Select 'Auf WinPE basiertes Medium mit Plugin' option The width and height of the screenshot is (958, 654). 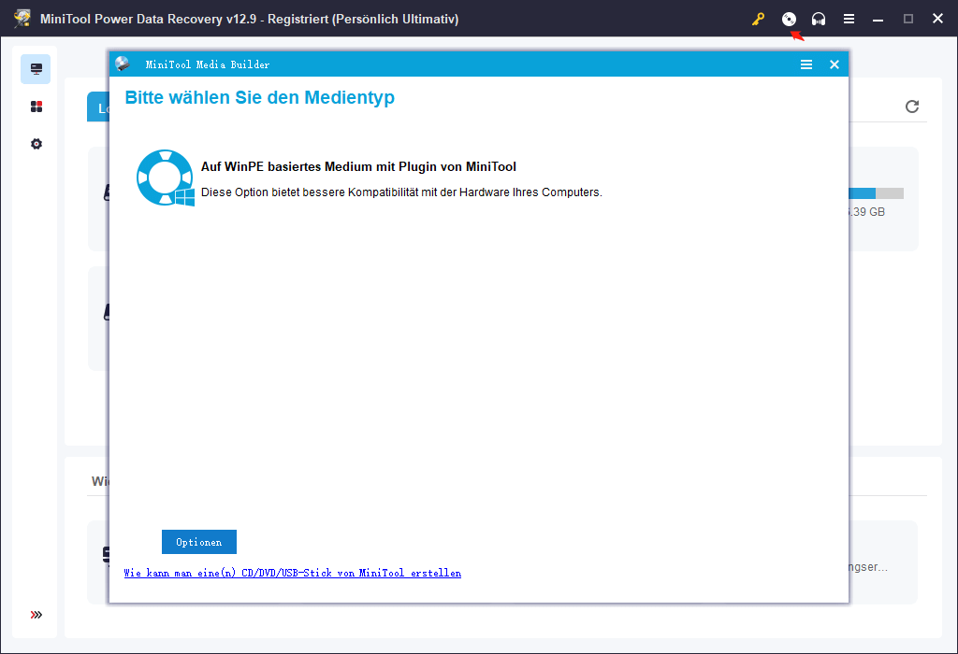358,166
